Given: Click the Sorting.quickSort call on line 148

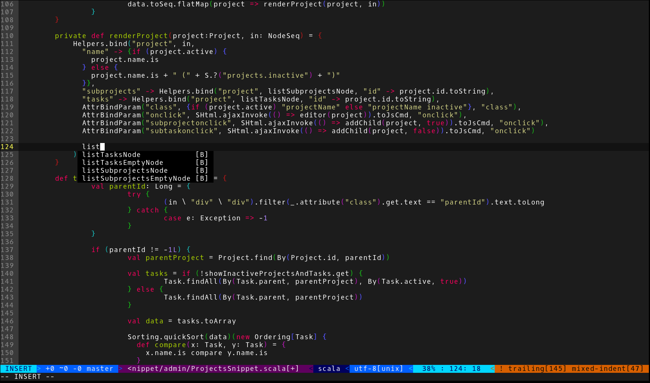Looking at the screenshot, I should (166, 337).
